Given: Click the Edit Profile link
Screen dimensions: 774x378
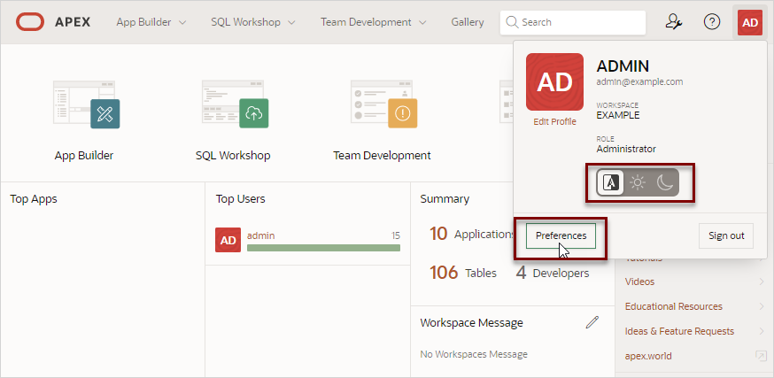Looking at the screenshot, I should point(554,122).
